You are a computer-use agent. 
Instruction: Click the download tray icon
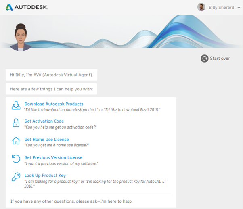16,105
